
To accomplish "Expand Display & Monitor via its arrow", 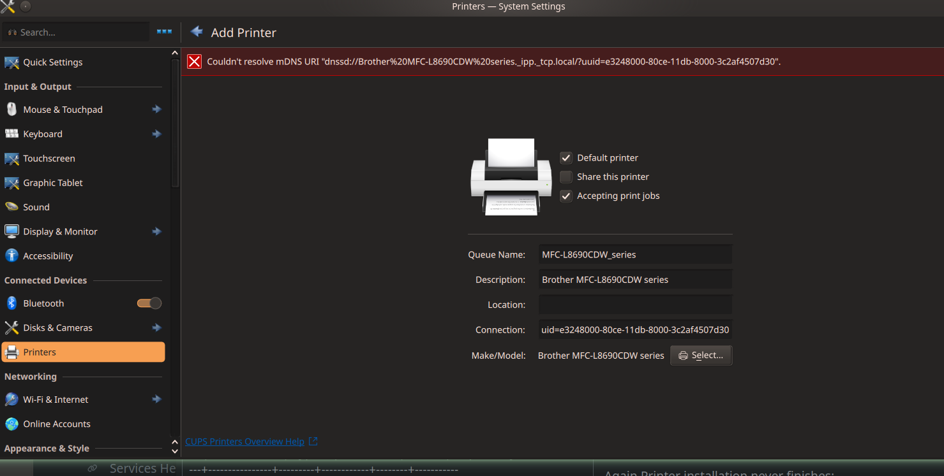I will 156,231.
